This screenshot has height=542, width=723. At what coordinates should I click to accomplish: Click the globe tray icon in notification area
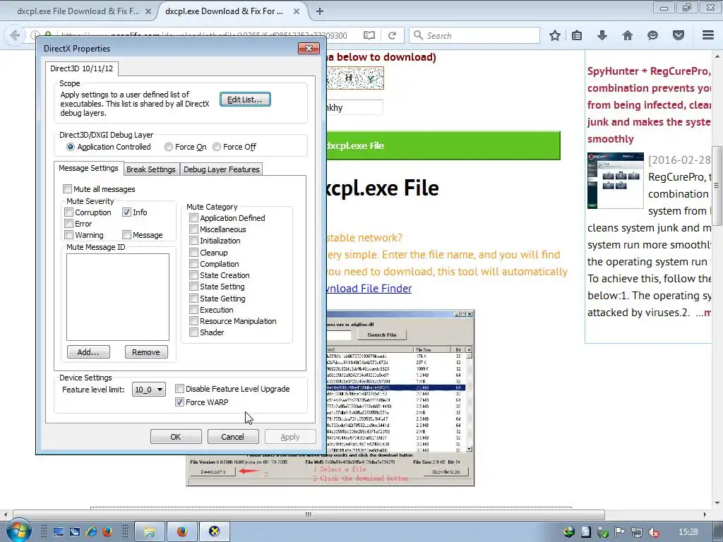569,532
